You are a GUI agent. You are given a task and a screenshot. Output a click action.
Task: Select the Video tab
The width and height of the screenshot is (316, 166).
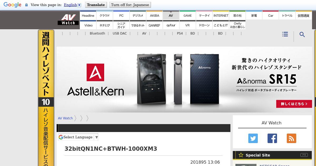[x=88, y=25]
